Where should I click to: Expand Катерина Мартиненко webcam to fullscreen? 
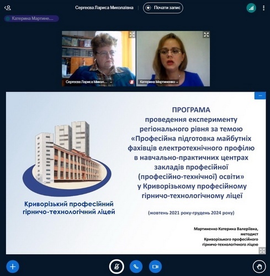pos(207,35)
